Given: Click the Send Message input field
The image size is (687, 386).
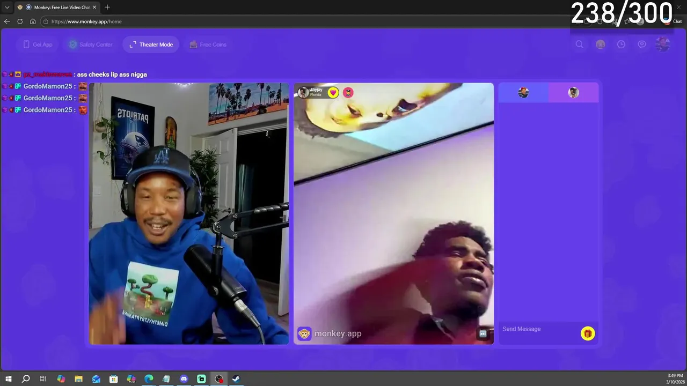Looking at the screenshot, I should [539, 329].
